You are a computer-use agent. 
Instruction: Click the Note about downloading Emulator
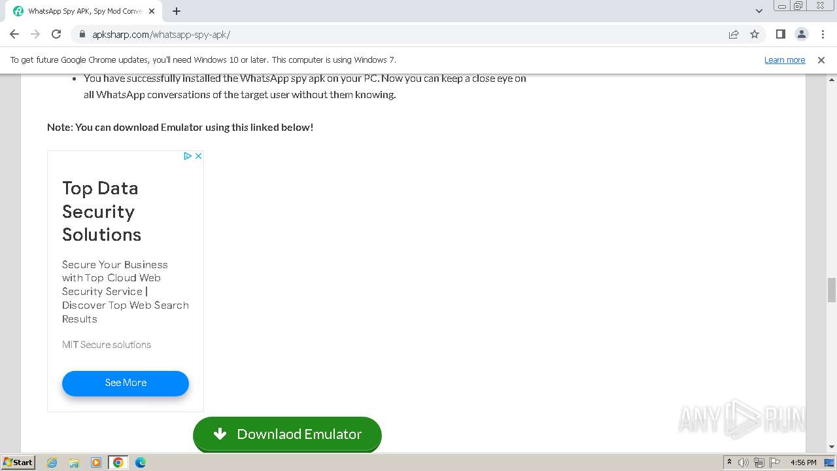click(180, 127)
